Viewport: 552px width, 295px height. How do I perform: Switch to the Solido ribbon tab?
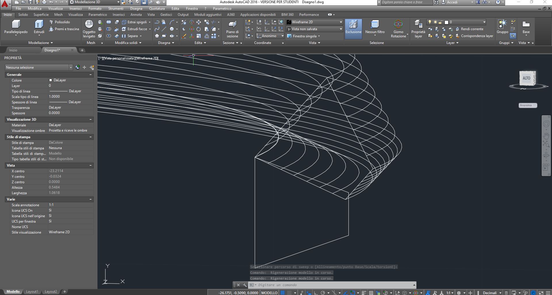click(x=23, y=15)
